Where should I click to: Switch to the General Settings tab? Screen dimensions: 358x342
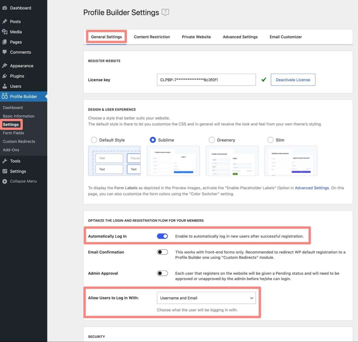point(106,37)
